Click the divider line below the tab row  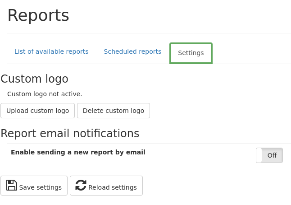point(149,64)
